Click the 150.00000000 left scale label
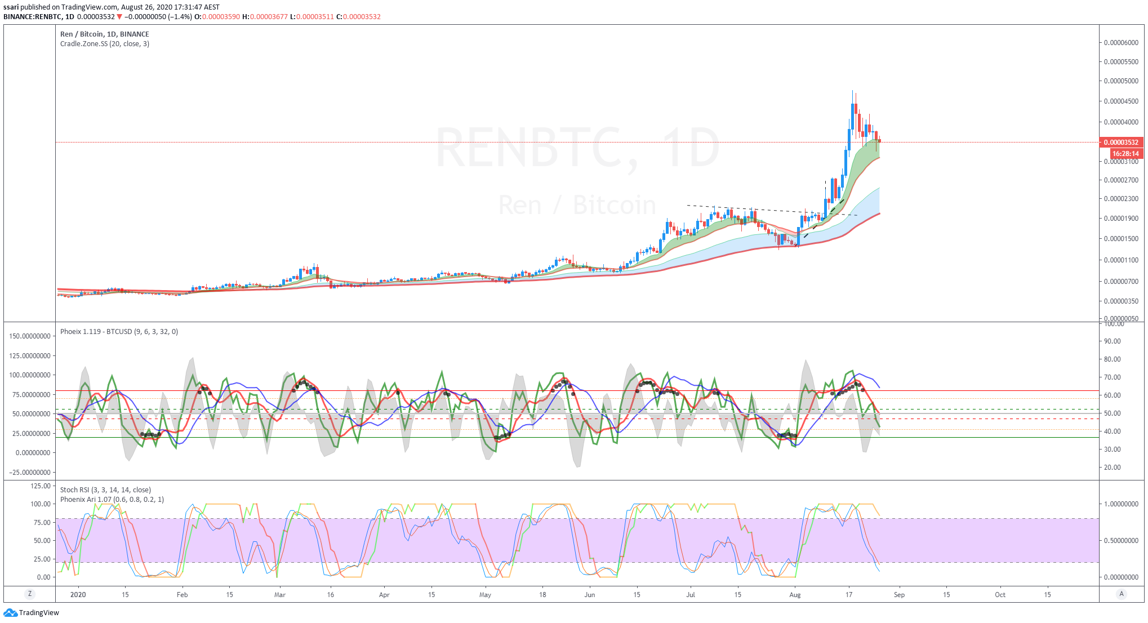 pos(30,336)
